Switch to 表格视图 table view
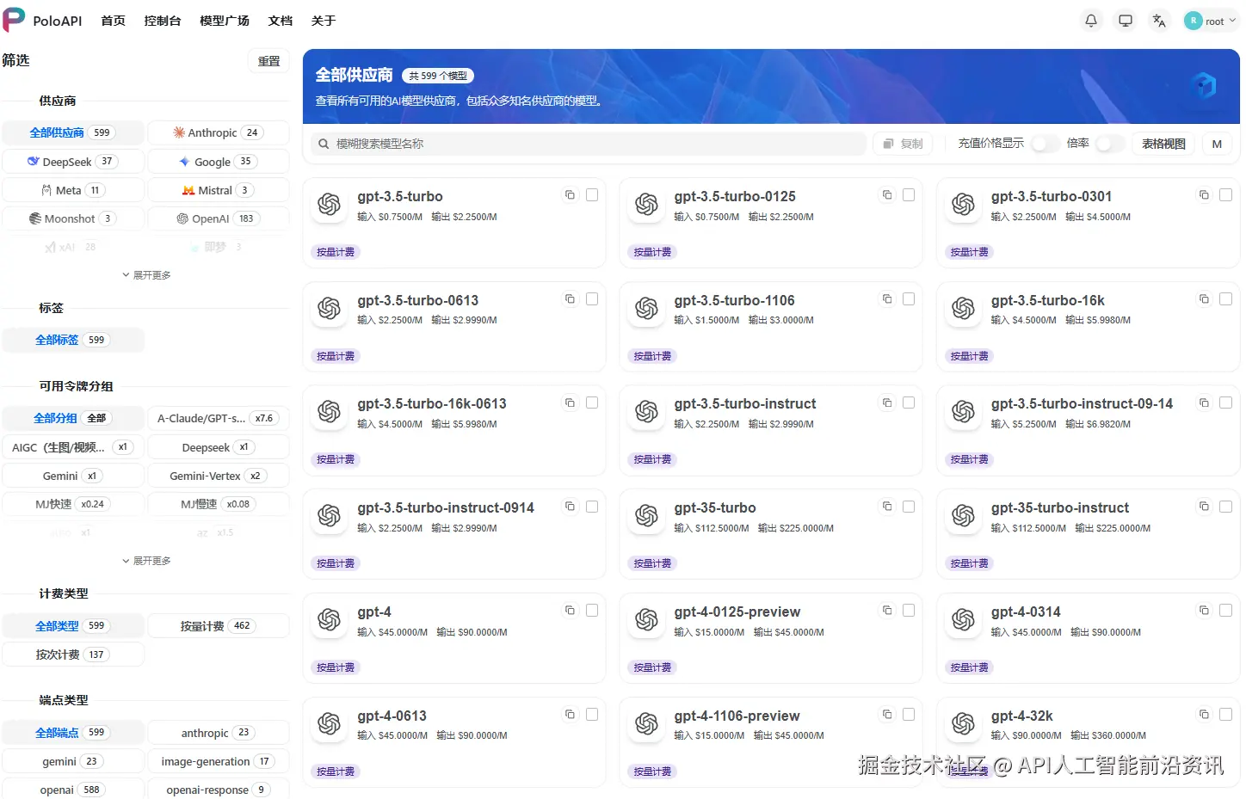Image resolution: width=1246 pixels, height=799 pixels. (1163, 144)
